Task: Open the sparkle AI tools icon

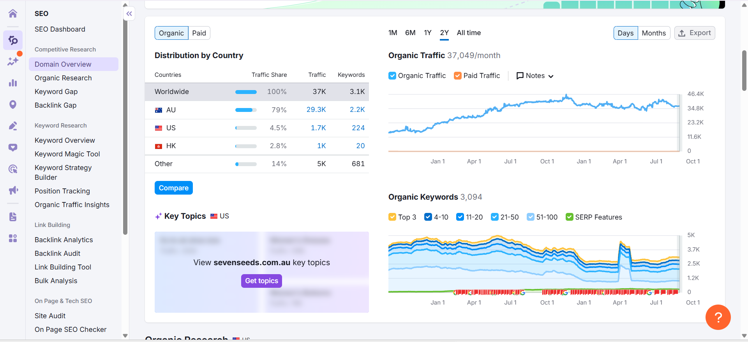Action: 13,61
